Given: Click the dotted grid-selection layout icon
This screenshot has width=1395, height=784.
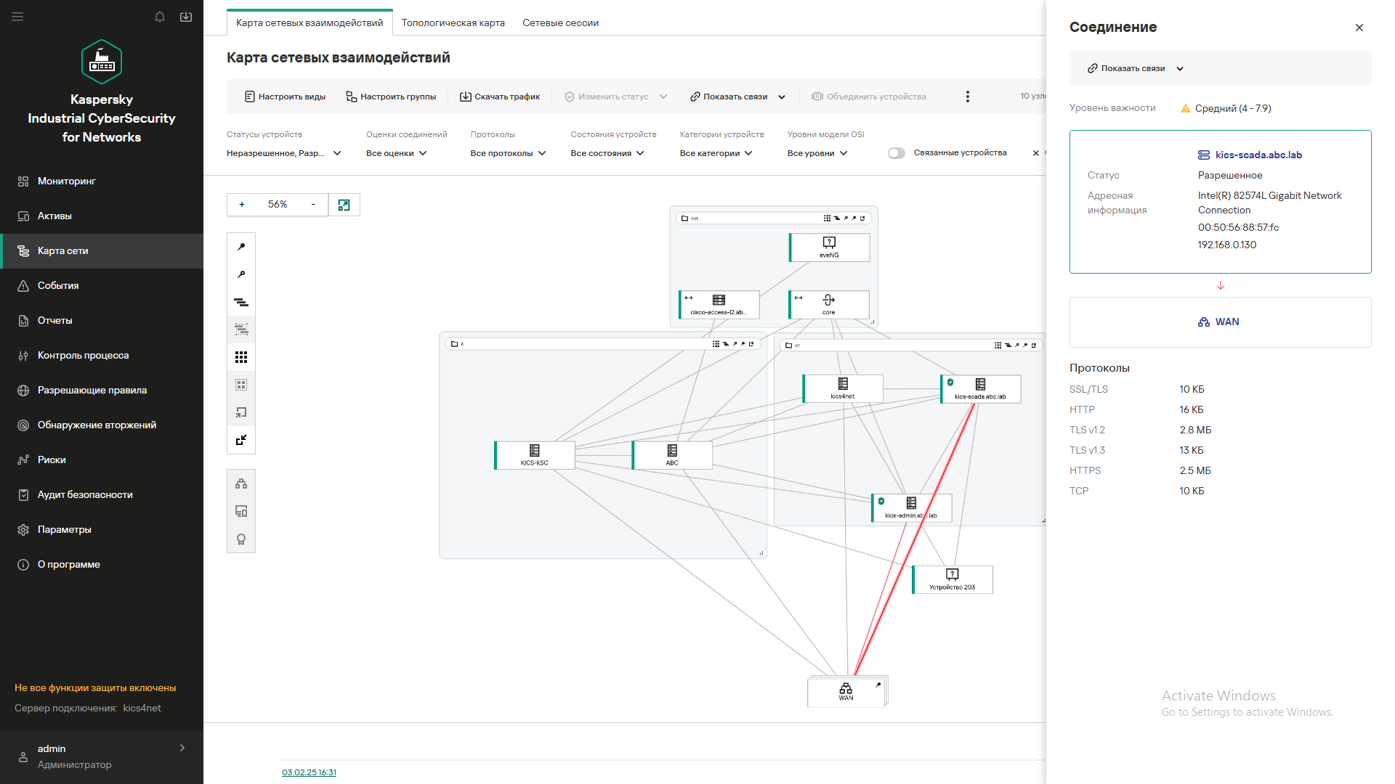Looking at the screenshot, I should 241,385.
